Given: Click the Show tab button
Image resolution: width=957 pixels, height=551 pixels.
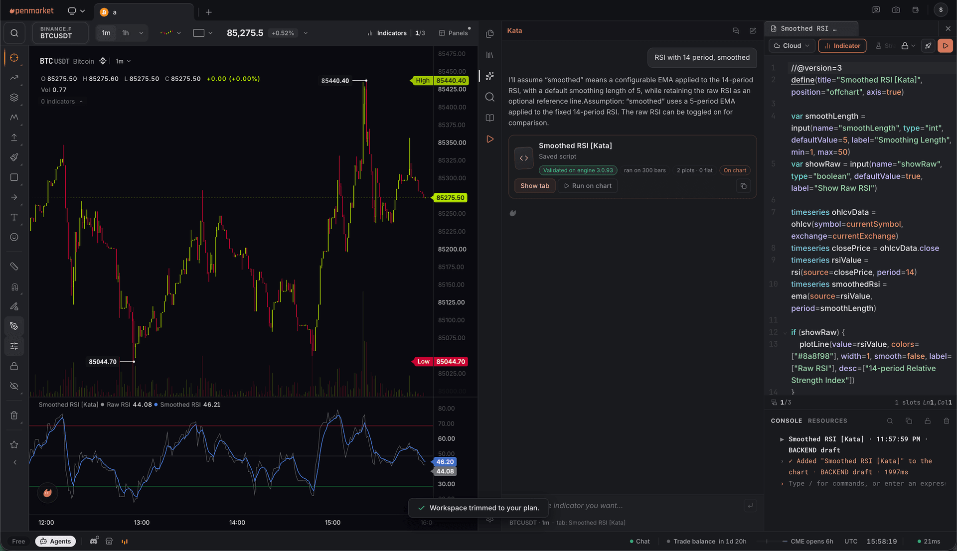Looking at the screenshot, I should (535, 186).
